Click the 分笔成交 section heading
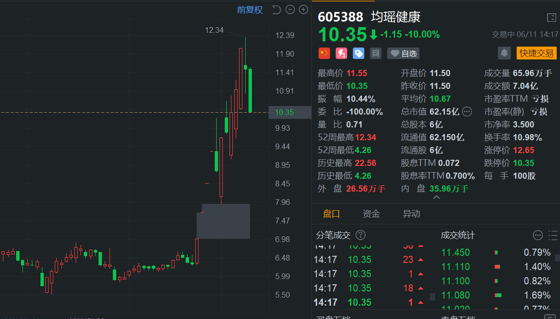The width and height of the screenshot is (560, 319). (333, 235)
